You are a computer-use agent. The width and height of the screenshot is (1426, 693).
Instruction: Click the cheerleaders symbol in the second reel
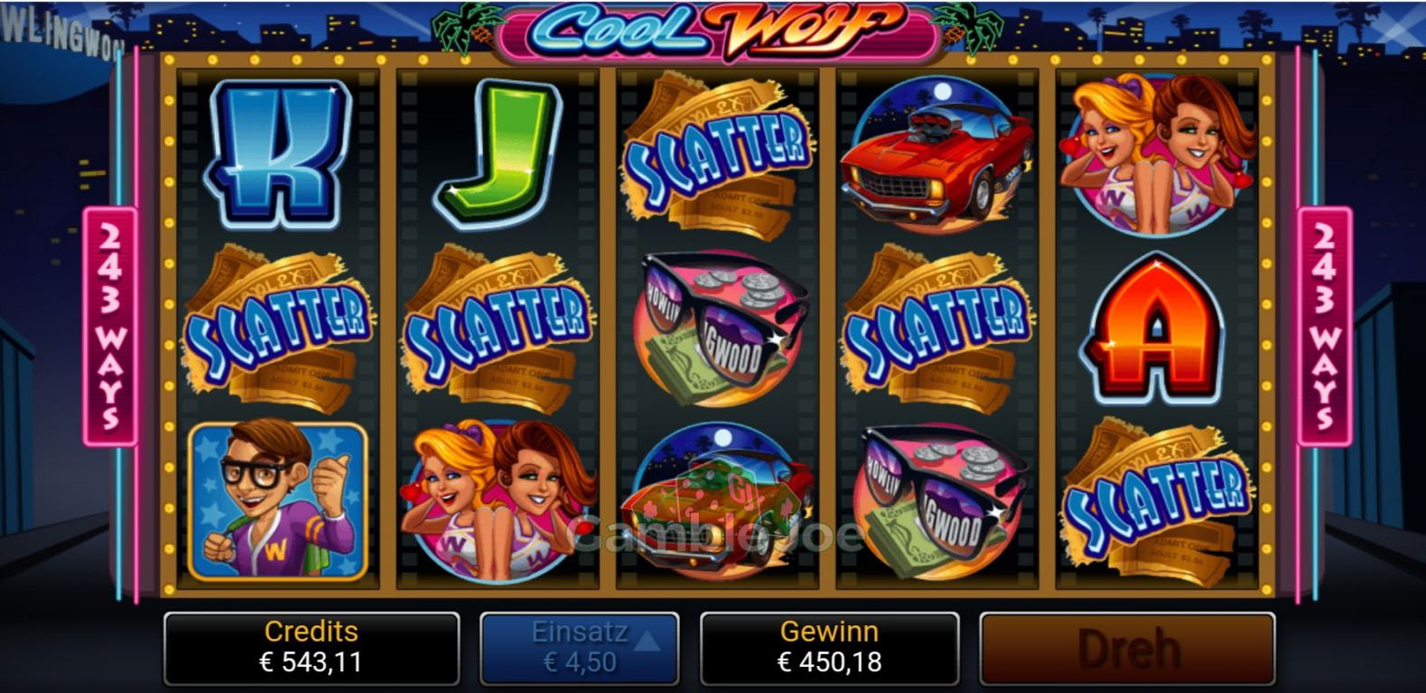coord(499,501)
